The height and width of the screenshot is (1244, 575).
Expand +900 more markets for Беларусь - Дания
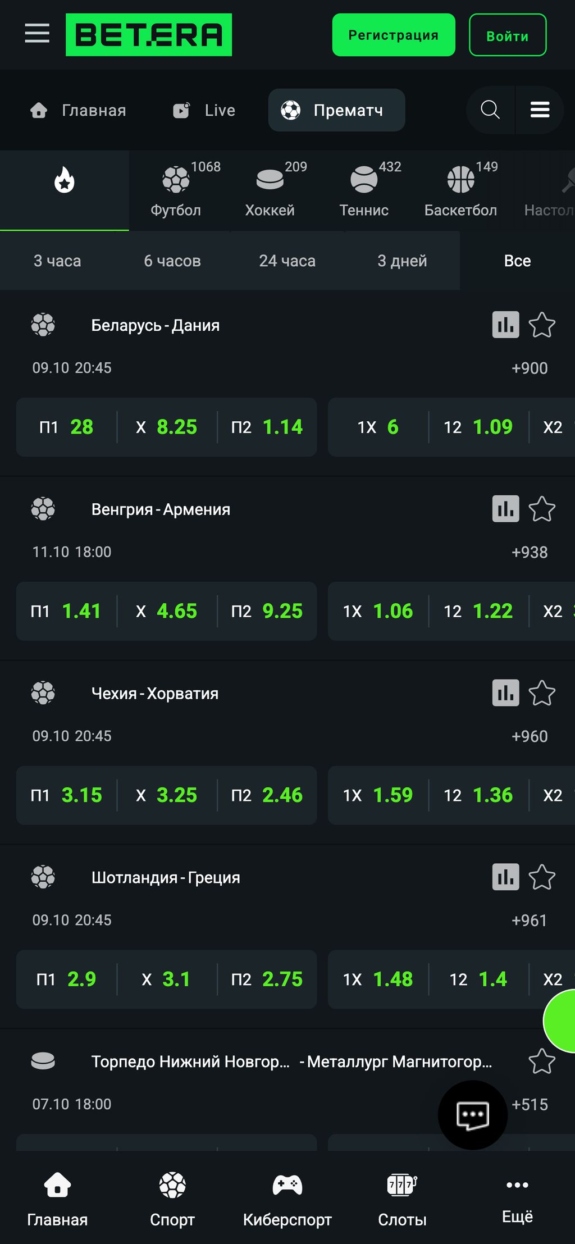coord(529,368)
